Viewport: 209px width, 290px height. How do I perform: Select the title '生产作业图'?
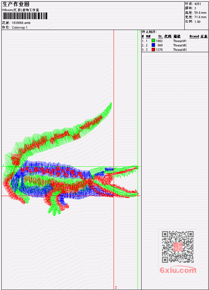(x=16, y=4)
